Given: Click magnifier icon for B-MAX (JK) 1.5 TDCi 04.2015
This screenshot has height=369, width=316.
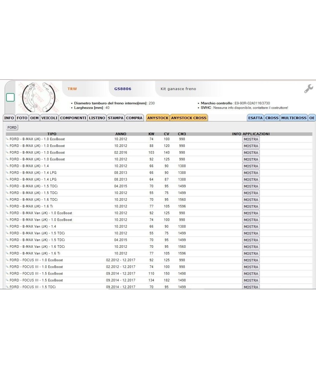Looking at the screenshot, I should point(7,186).
